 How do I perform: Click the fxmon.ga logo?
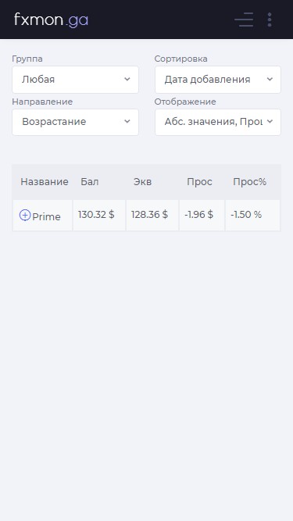(51, 20)
